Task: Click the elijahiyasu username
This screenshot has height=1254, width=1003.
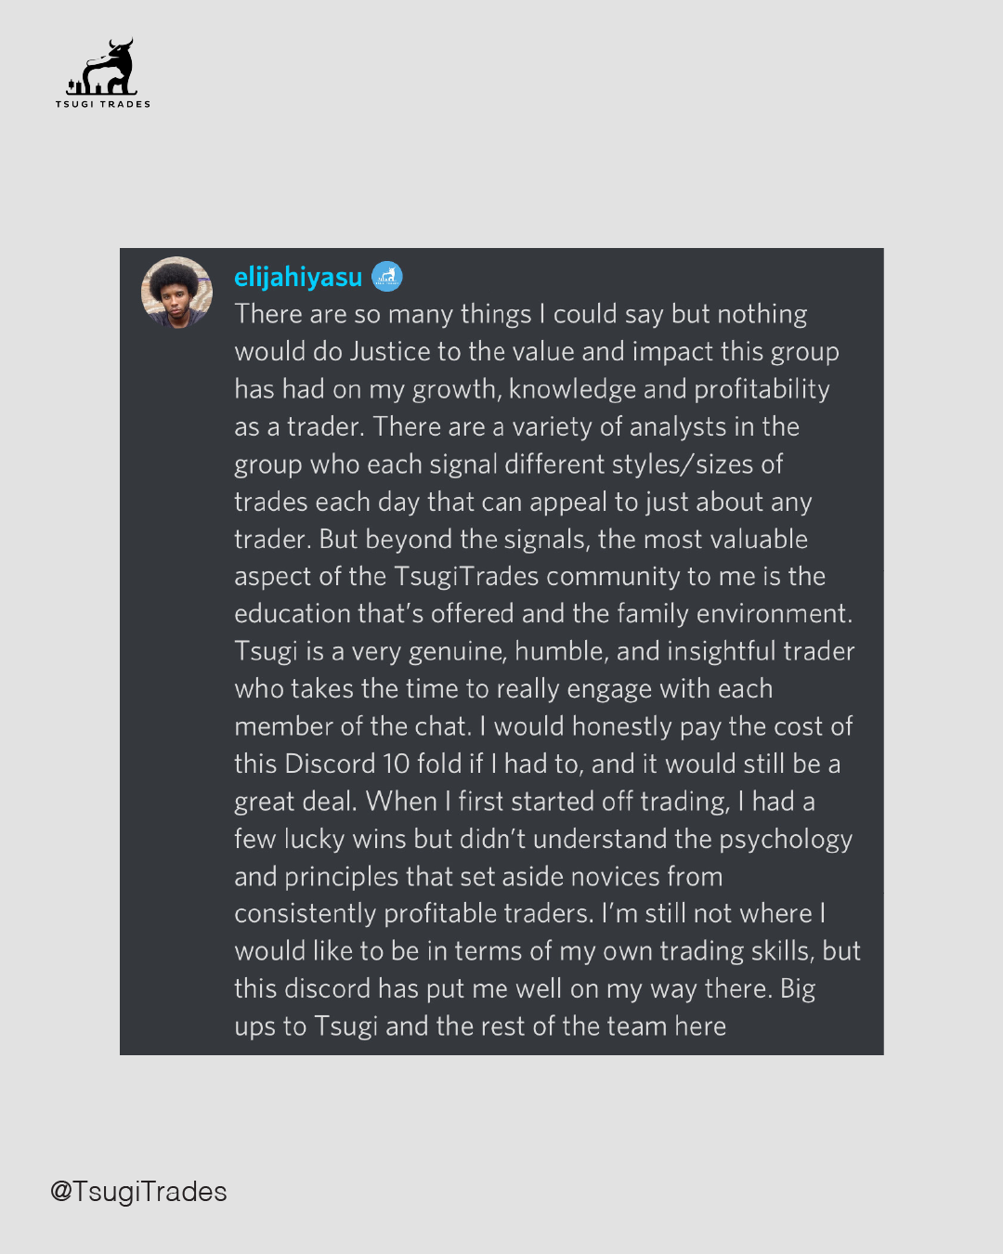Action: [x=298, y=277]
